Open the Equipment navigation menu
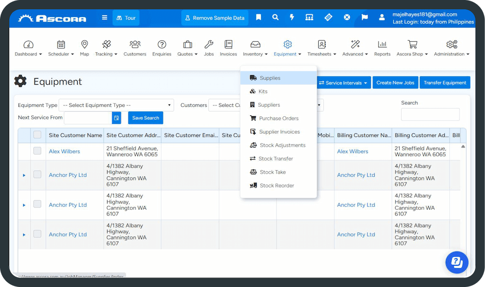485x287 pixels. tap(287, 48)
